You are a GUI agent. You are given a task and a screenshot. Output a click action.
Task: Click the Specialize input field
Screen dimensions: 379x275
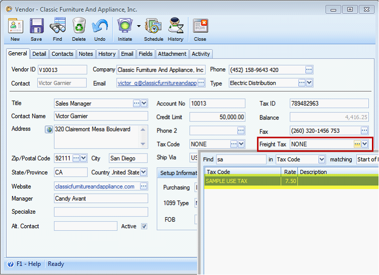[101, 212]
